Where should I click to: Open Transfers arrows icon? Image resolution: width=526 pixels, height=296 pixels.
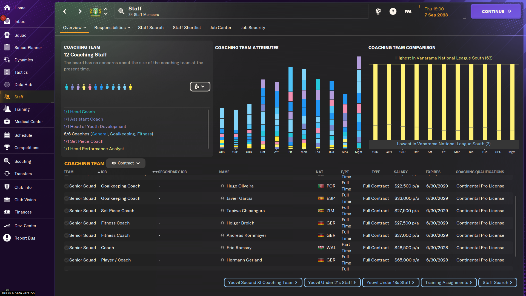click(7, 173)
